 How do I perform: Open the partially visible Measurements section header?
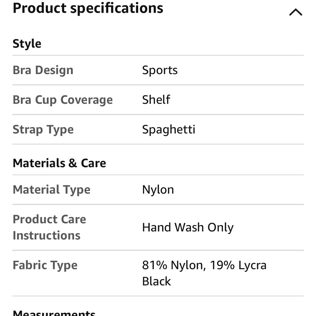pyautogui.click(x=54, y=313)
